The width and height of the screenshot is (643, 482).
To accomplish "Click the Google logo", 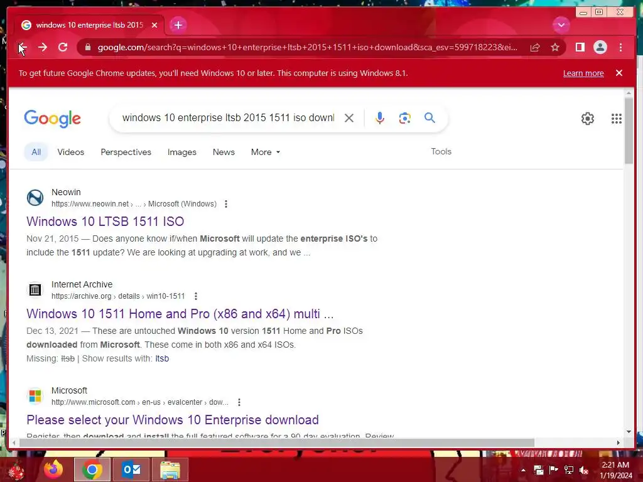I will coord(53,119).
